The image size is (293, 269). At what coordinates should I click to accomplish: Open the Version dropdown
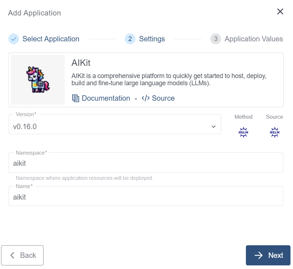pyautogui.click(x=115, y=127)
